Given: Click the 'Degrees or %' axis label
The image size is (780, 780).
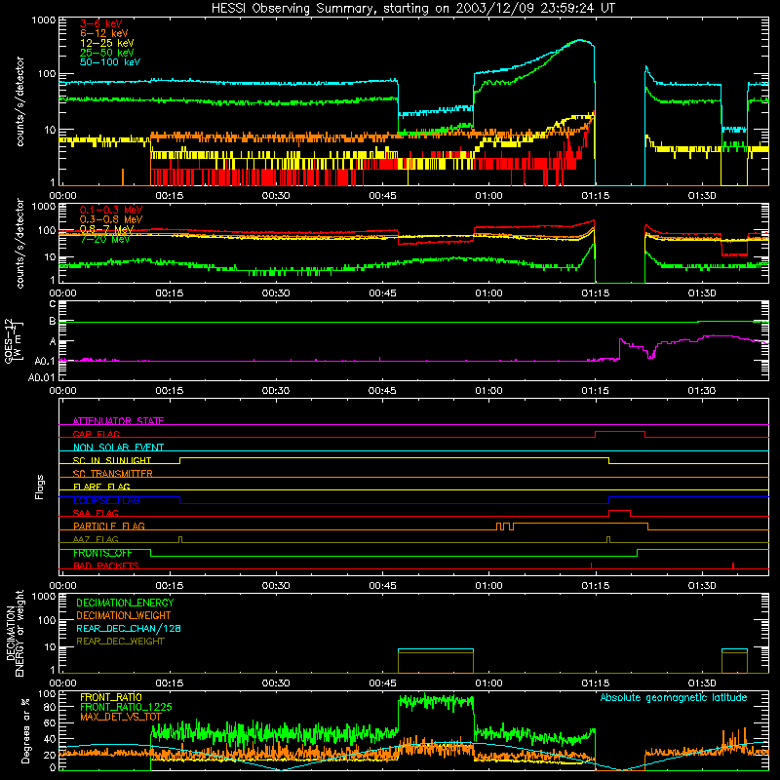Looking at the screenshot, I should [25, 730].
